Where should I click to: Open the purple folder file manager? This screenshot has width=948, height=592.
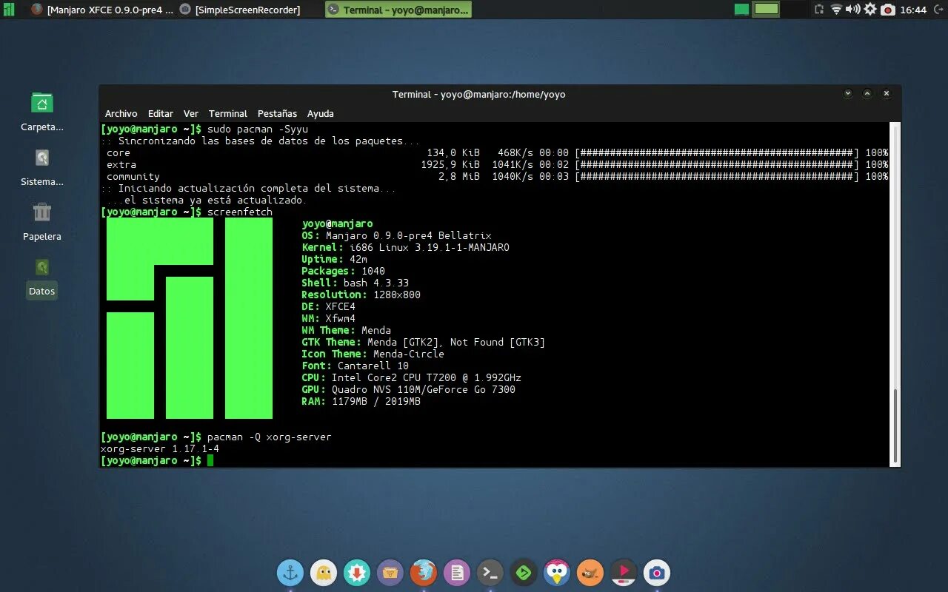[x=390, y=572]
